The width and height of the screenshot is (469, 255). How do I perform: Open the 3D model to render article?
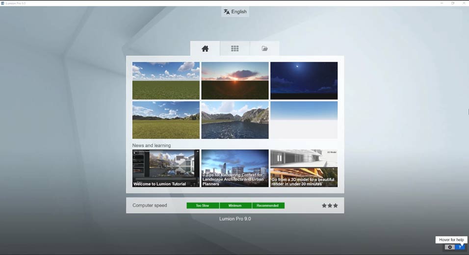point(304,168)
